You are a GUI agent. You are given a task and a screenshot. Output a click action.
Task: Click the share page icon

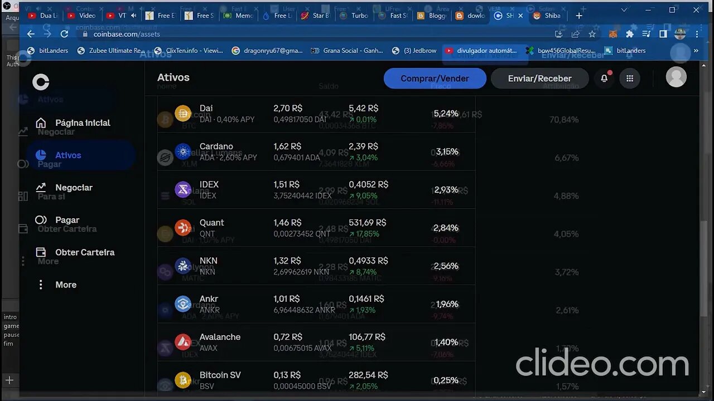[576, 34]
